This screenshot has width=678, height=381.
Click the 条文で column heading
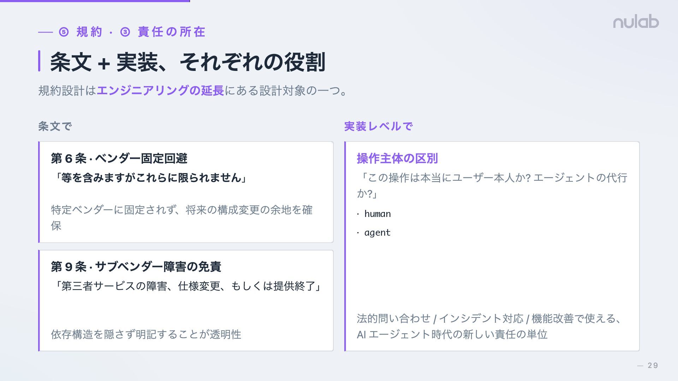(x=55, y=126)
